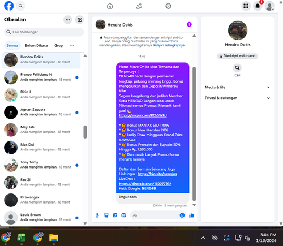The image size is (283, 246).
Task: Send a thumbs-up like
Action: 192,215
